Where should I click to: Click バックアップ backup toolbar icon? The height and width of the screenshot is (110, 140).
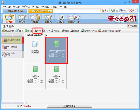tap(55, 31)
